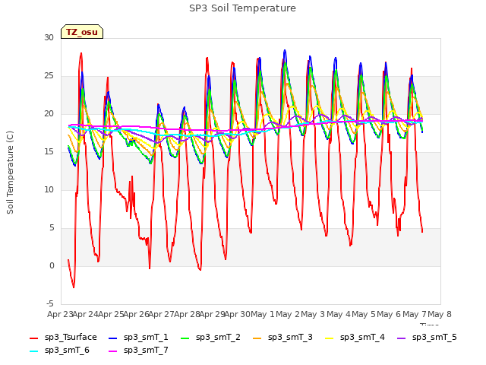Click the Apr 23 x-axis tick label
Image resolution: width=486 pixels, height=365 pixels.
click(60, 314)
